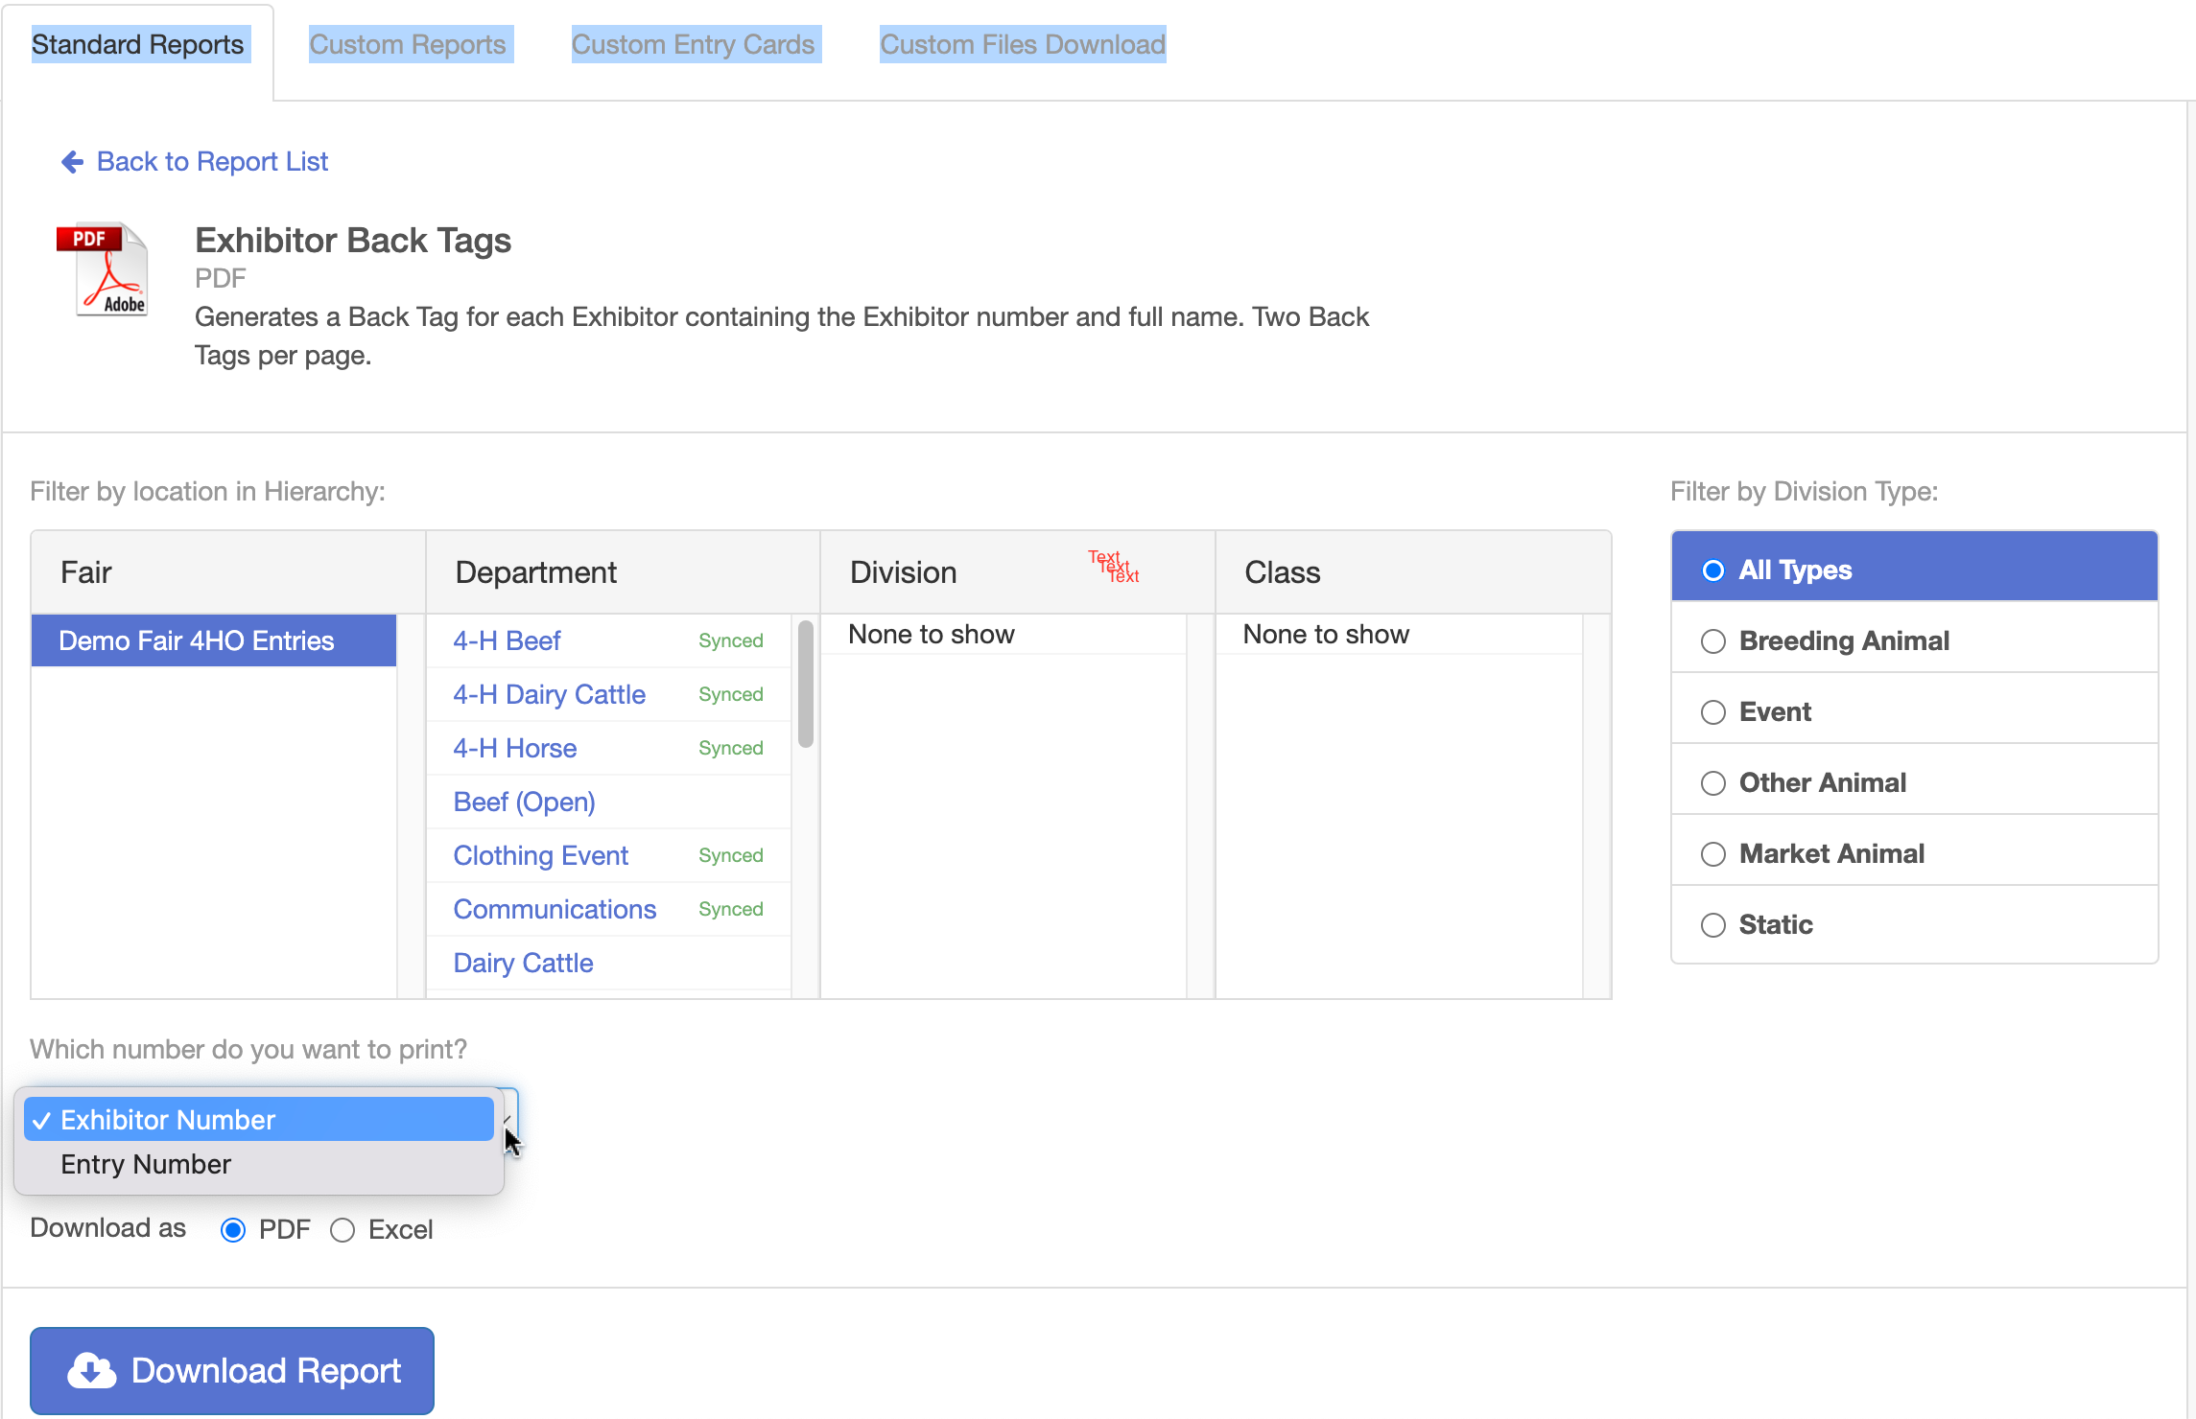Open the Custom Entry Cards tab

[x=693, y=45]
